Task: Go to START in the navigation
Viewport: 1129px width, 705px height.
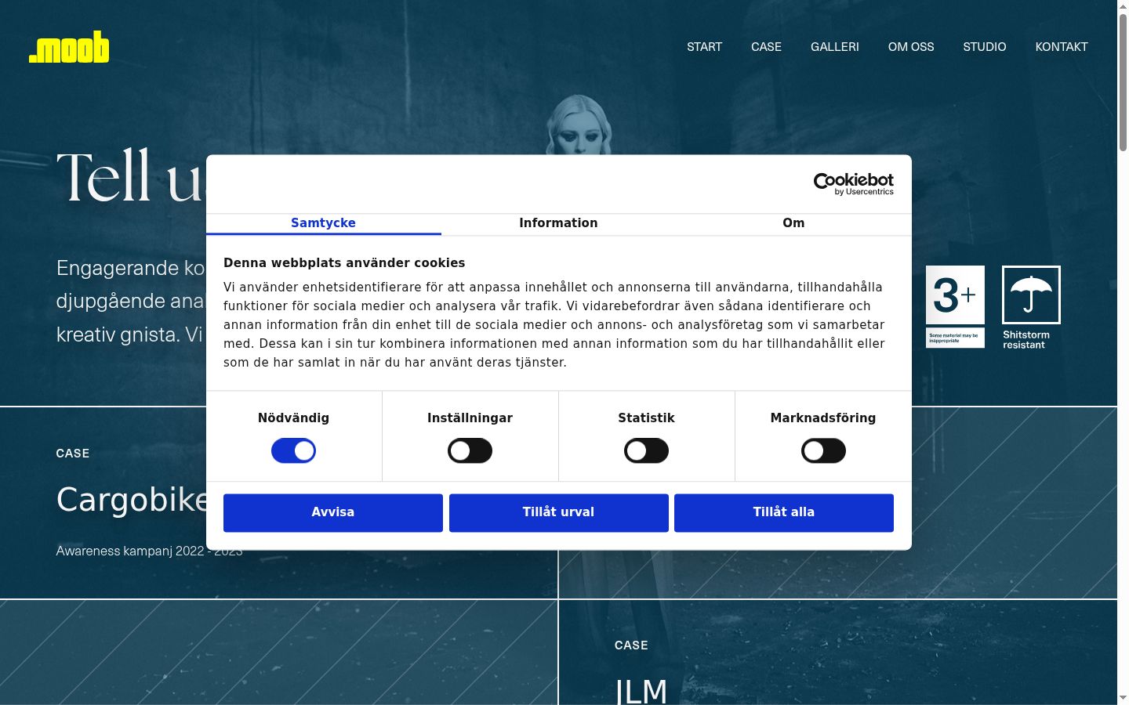Action: [704, 47]
